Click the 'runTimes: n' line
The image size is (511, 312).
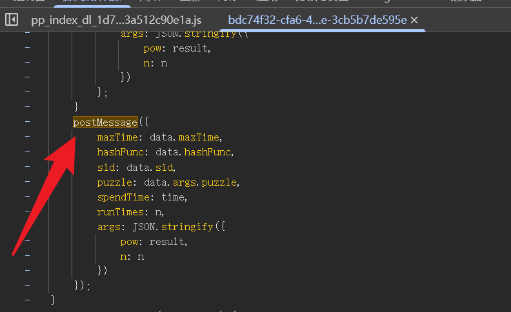pos(130,212)
